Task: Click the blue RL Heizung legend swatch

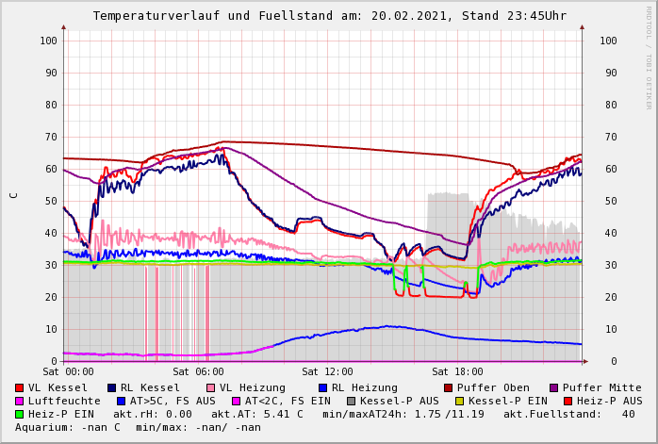Action: (x=322, y=387)
